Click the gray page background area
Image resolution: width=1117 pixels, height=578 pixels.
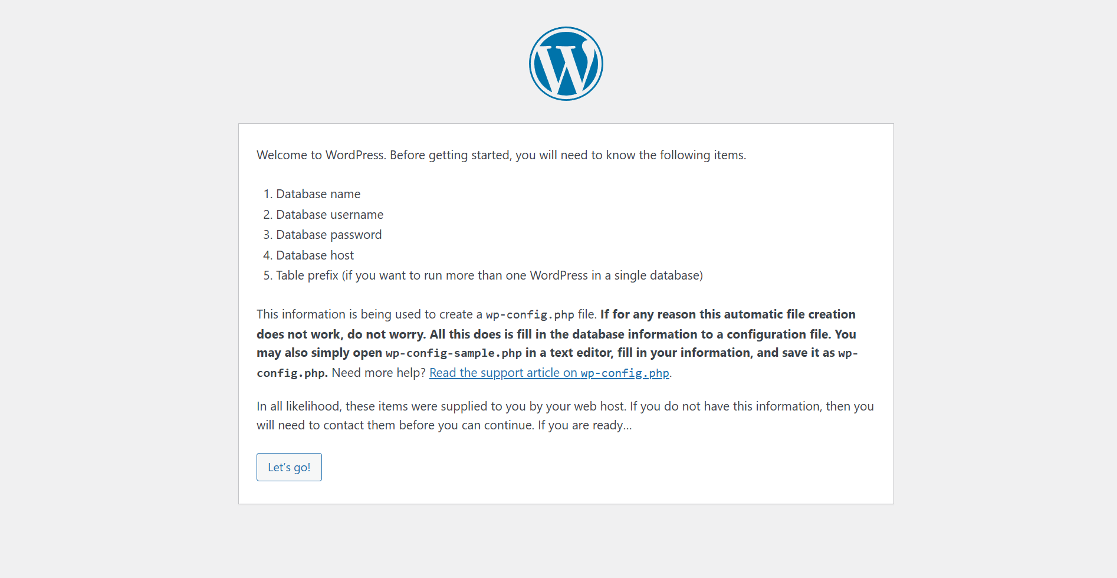coord(118,295)
